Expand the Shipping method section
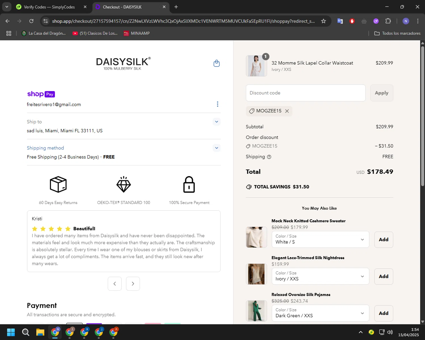 tap(216, 148)
